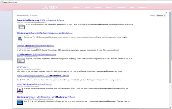The height and width of the screenshot is (109, 172).
Task: Click the URL under the Preventative Maintenance result
Action: [32, 22]
